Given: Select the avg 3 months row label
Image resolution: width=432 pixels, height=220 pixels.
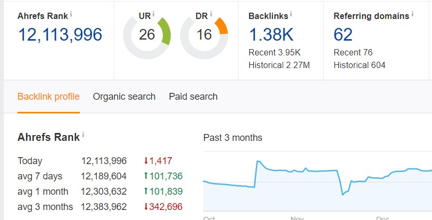Looking at the screenshot, I should (x=45, y=206).
